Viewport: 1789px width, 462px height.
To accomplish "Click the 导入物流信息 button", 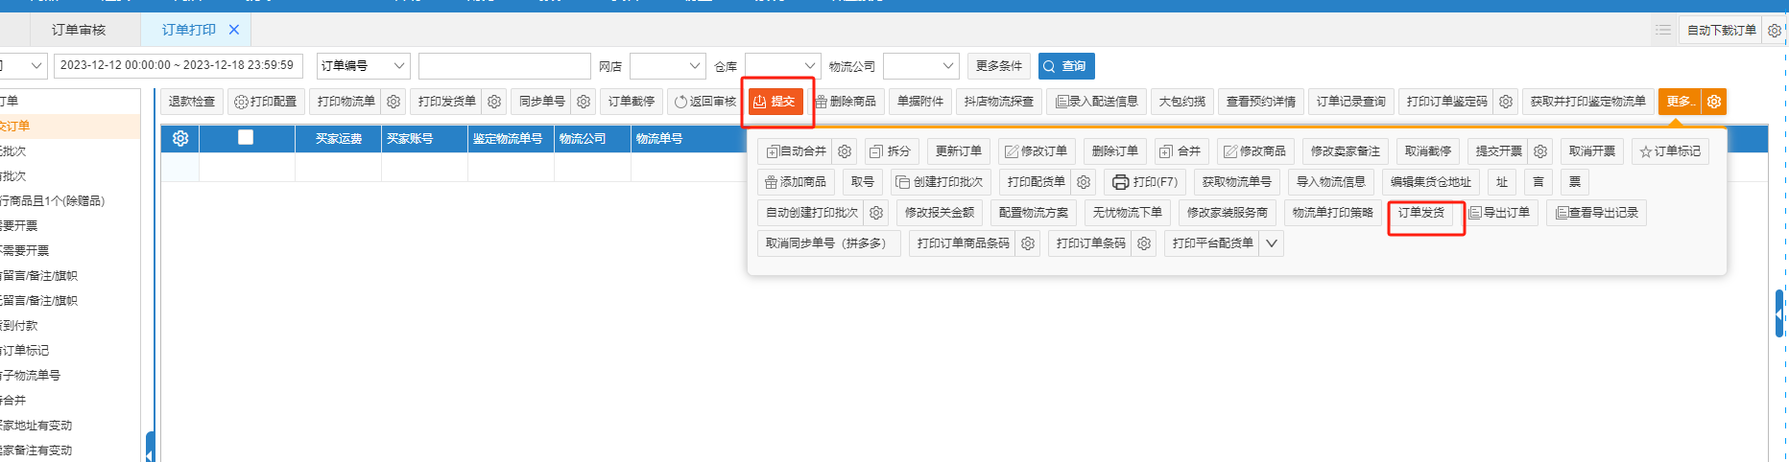I will [1331, 182].
